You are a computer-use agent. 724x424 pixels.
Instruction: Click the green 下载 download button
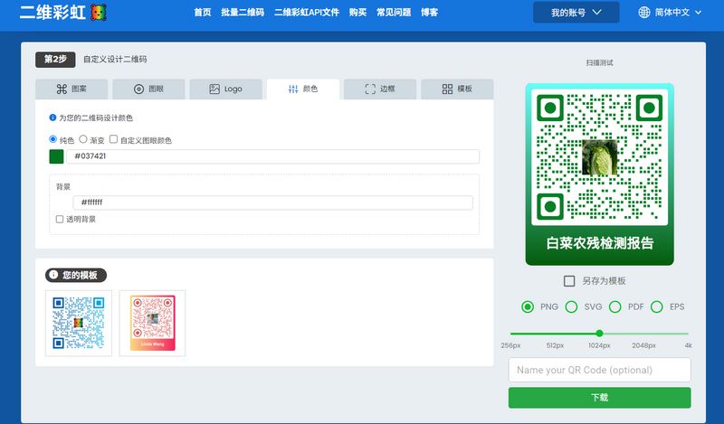tap(599, 398)
